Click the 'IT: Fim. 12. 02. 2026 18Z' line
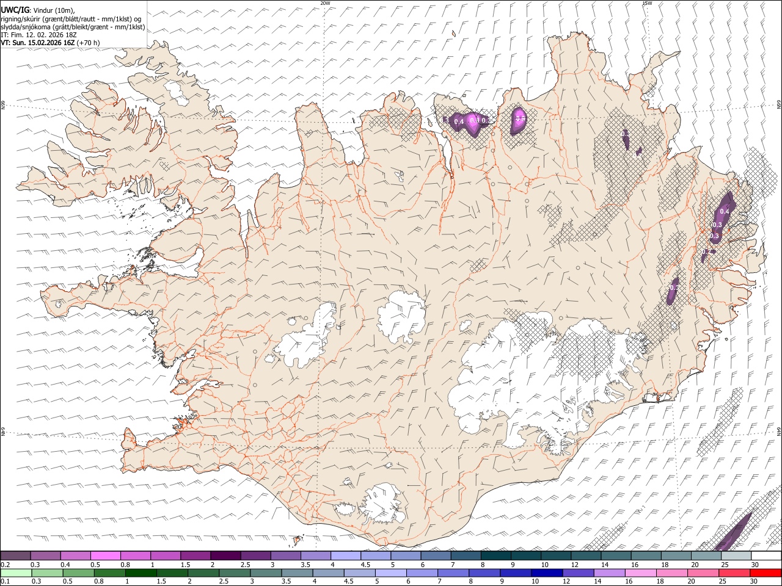The image size is (782, 586). (38, 35)
